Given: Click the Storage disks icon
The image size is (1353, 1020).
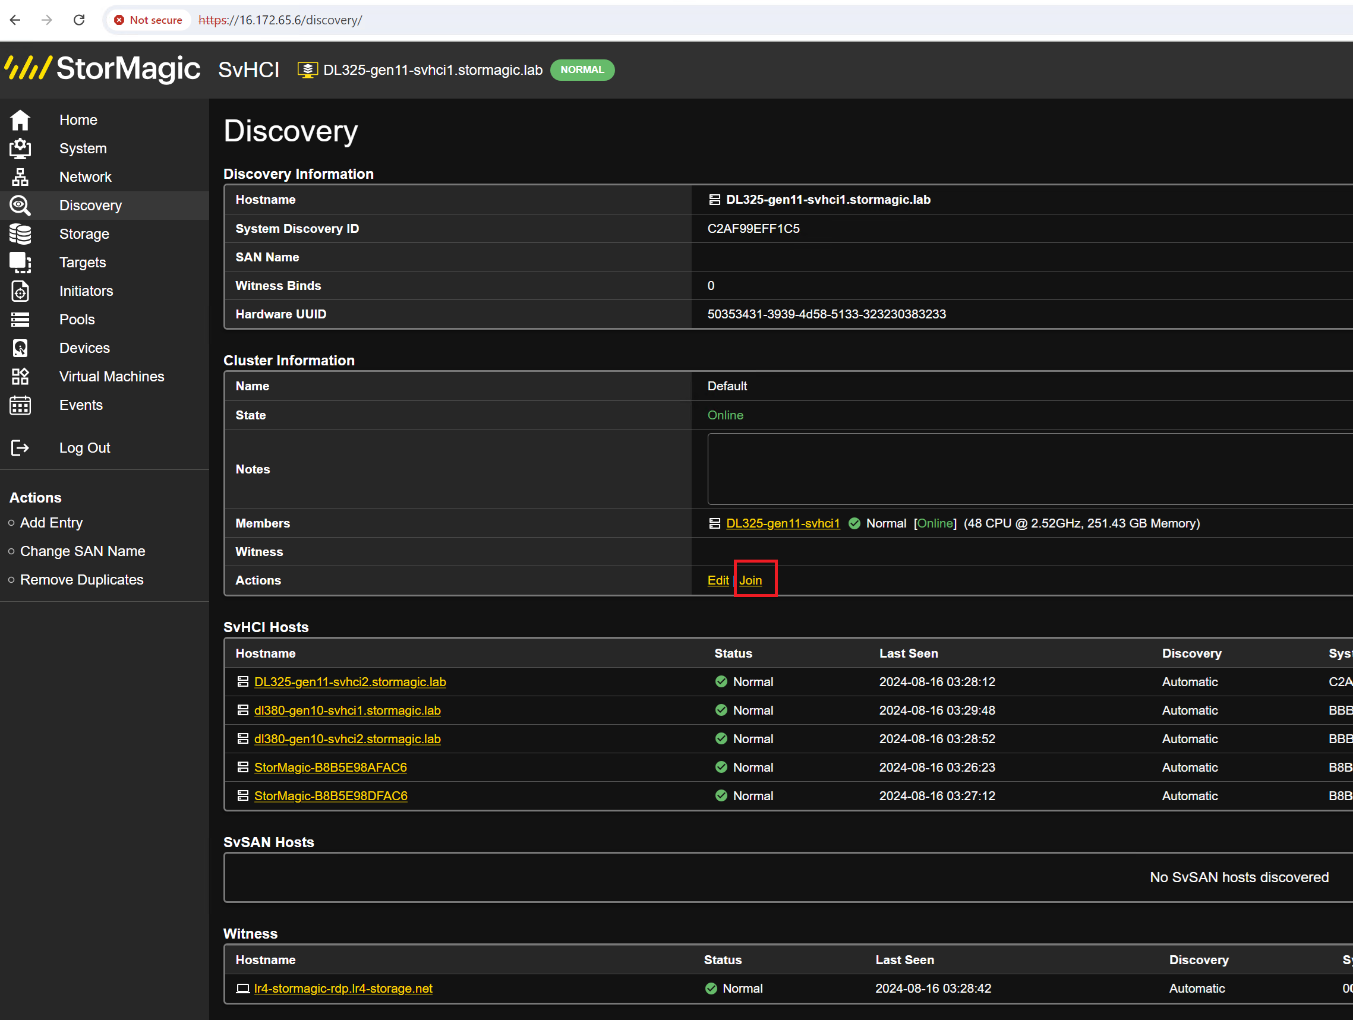Looking at the screenshot, I should coord(20,234).
